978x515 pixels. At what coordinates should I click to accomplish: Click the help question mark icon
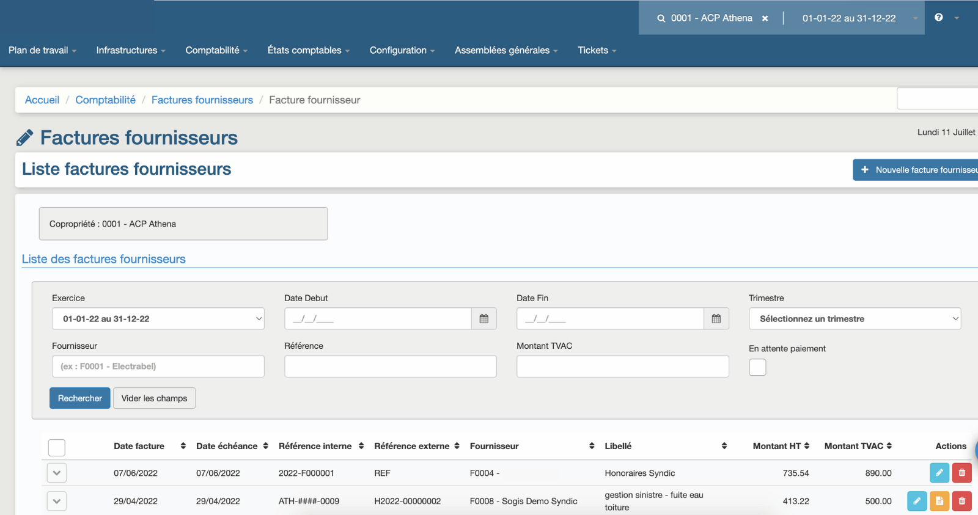point(938,18)
